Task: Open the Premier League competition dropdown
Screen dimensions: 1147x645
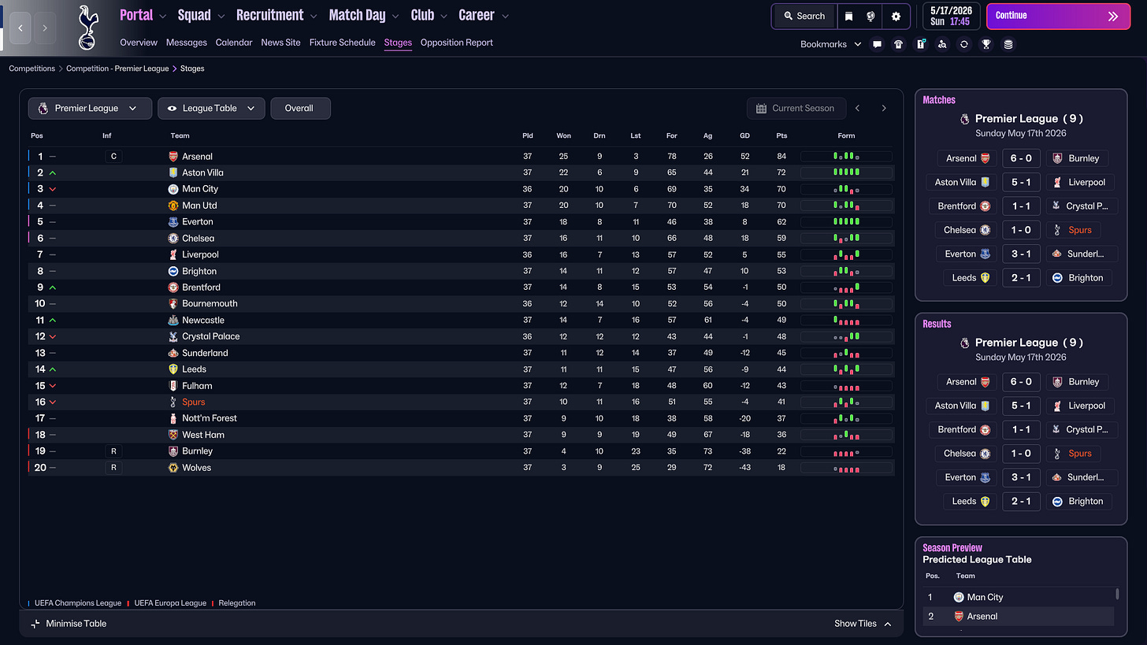Action: coord(90,109)
